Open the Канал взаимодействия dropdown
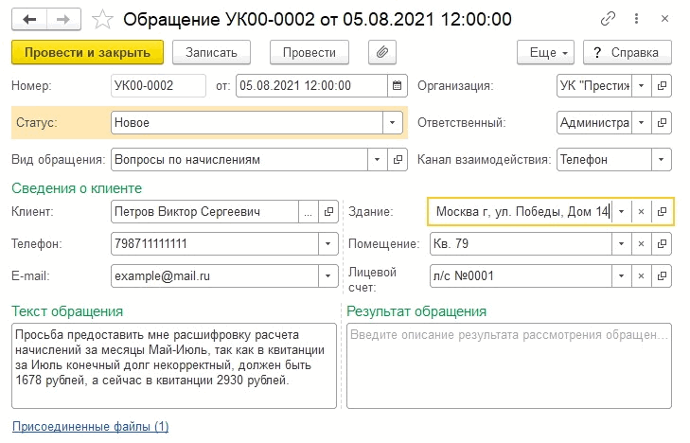Image resolution: width=690 pixels, height=443 pixels. (x=662, y=159)
